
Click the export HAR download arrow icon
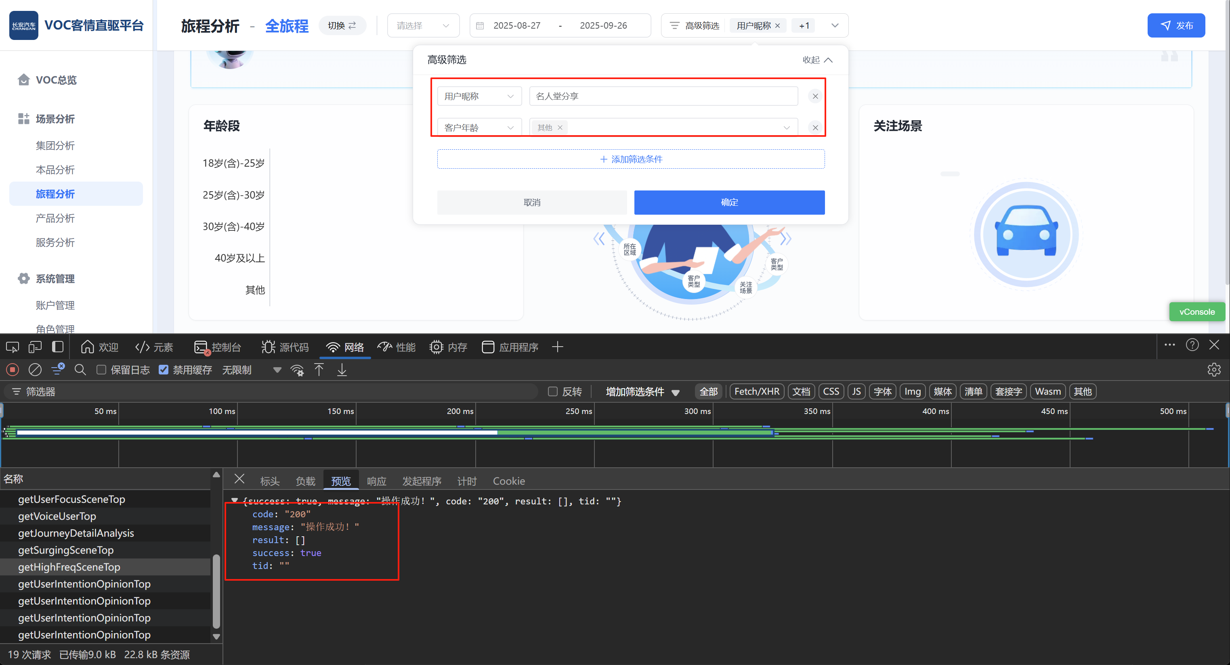(342, 370)
